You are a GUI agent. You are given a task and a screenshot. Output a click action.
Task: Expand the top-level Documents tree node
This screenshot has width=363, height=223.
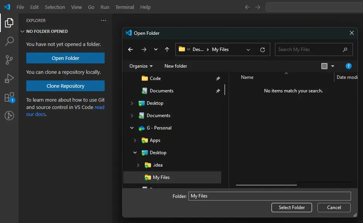(x=132, y=116)
